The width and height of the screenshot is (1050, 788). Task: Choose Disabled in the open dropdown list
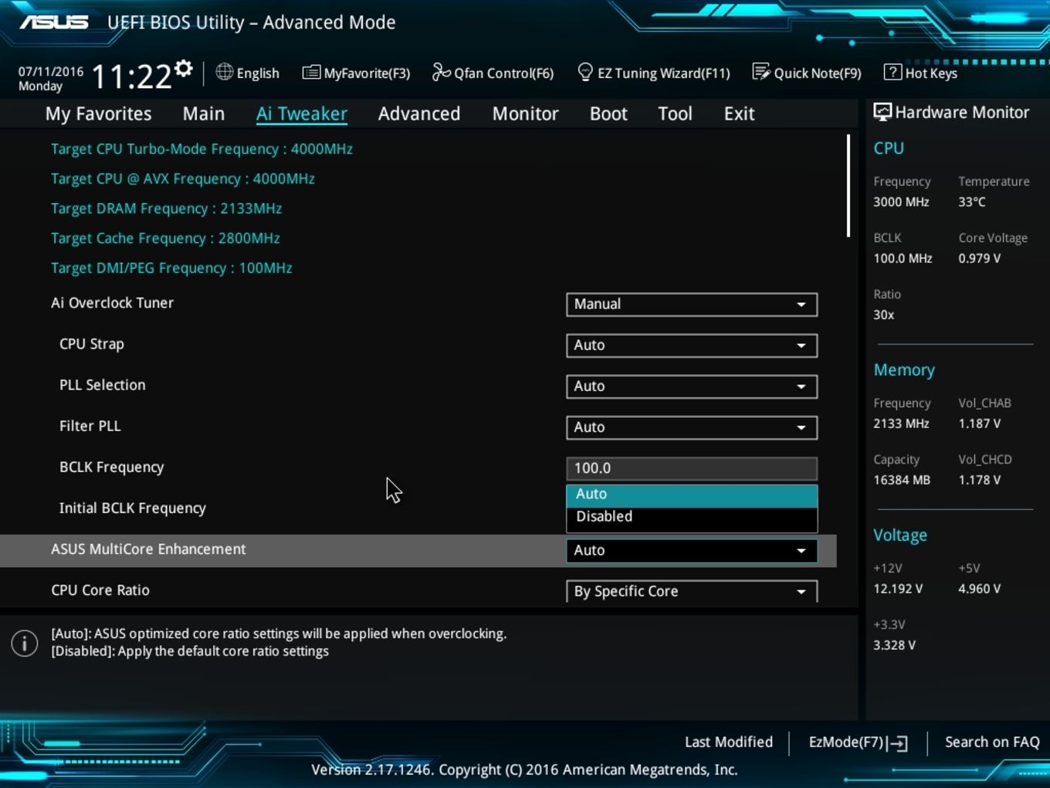(692, 517)
